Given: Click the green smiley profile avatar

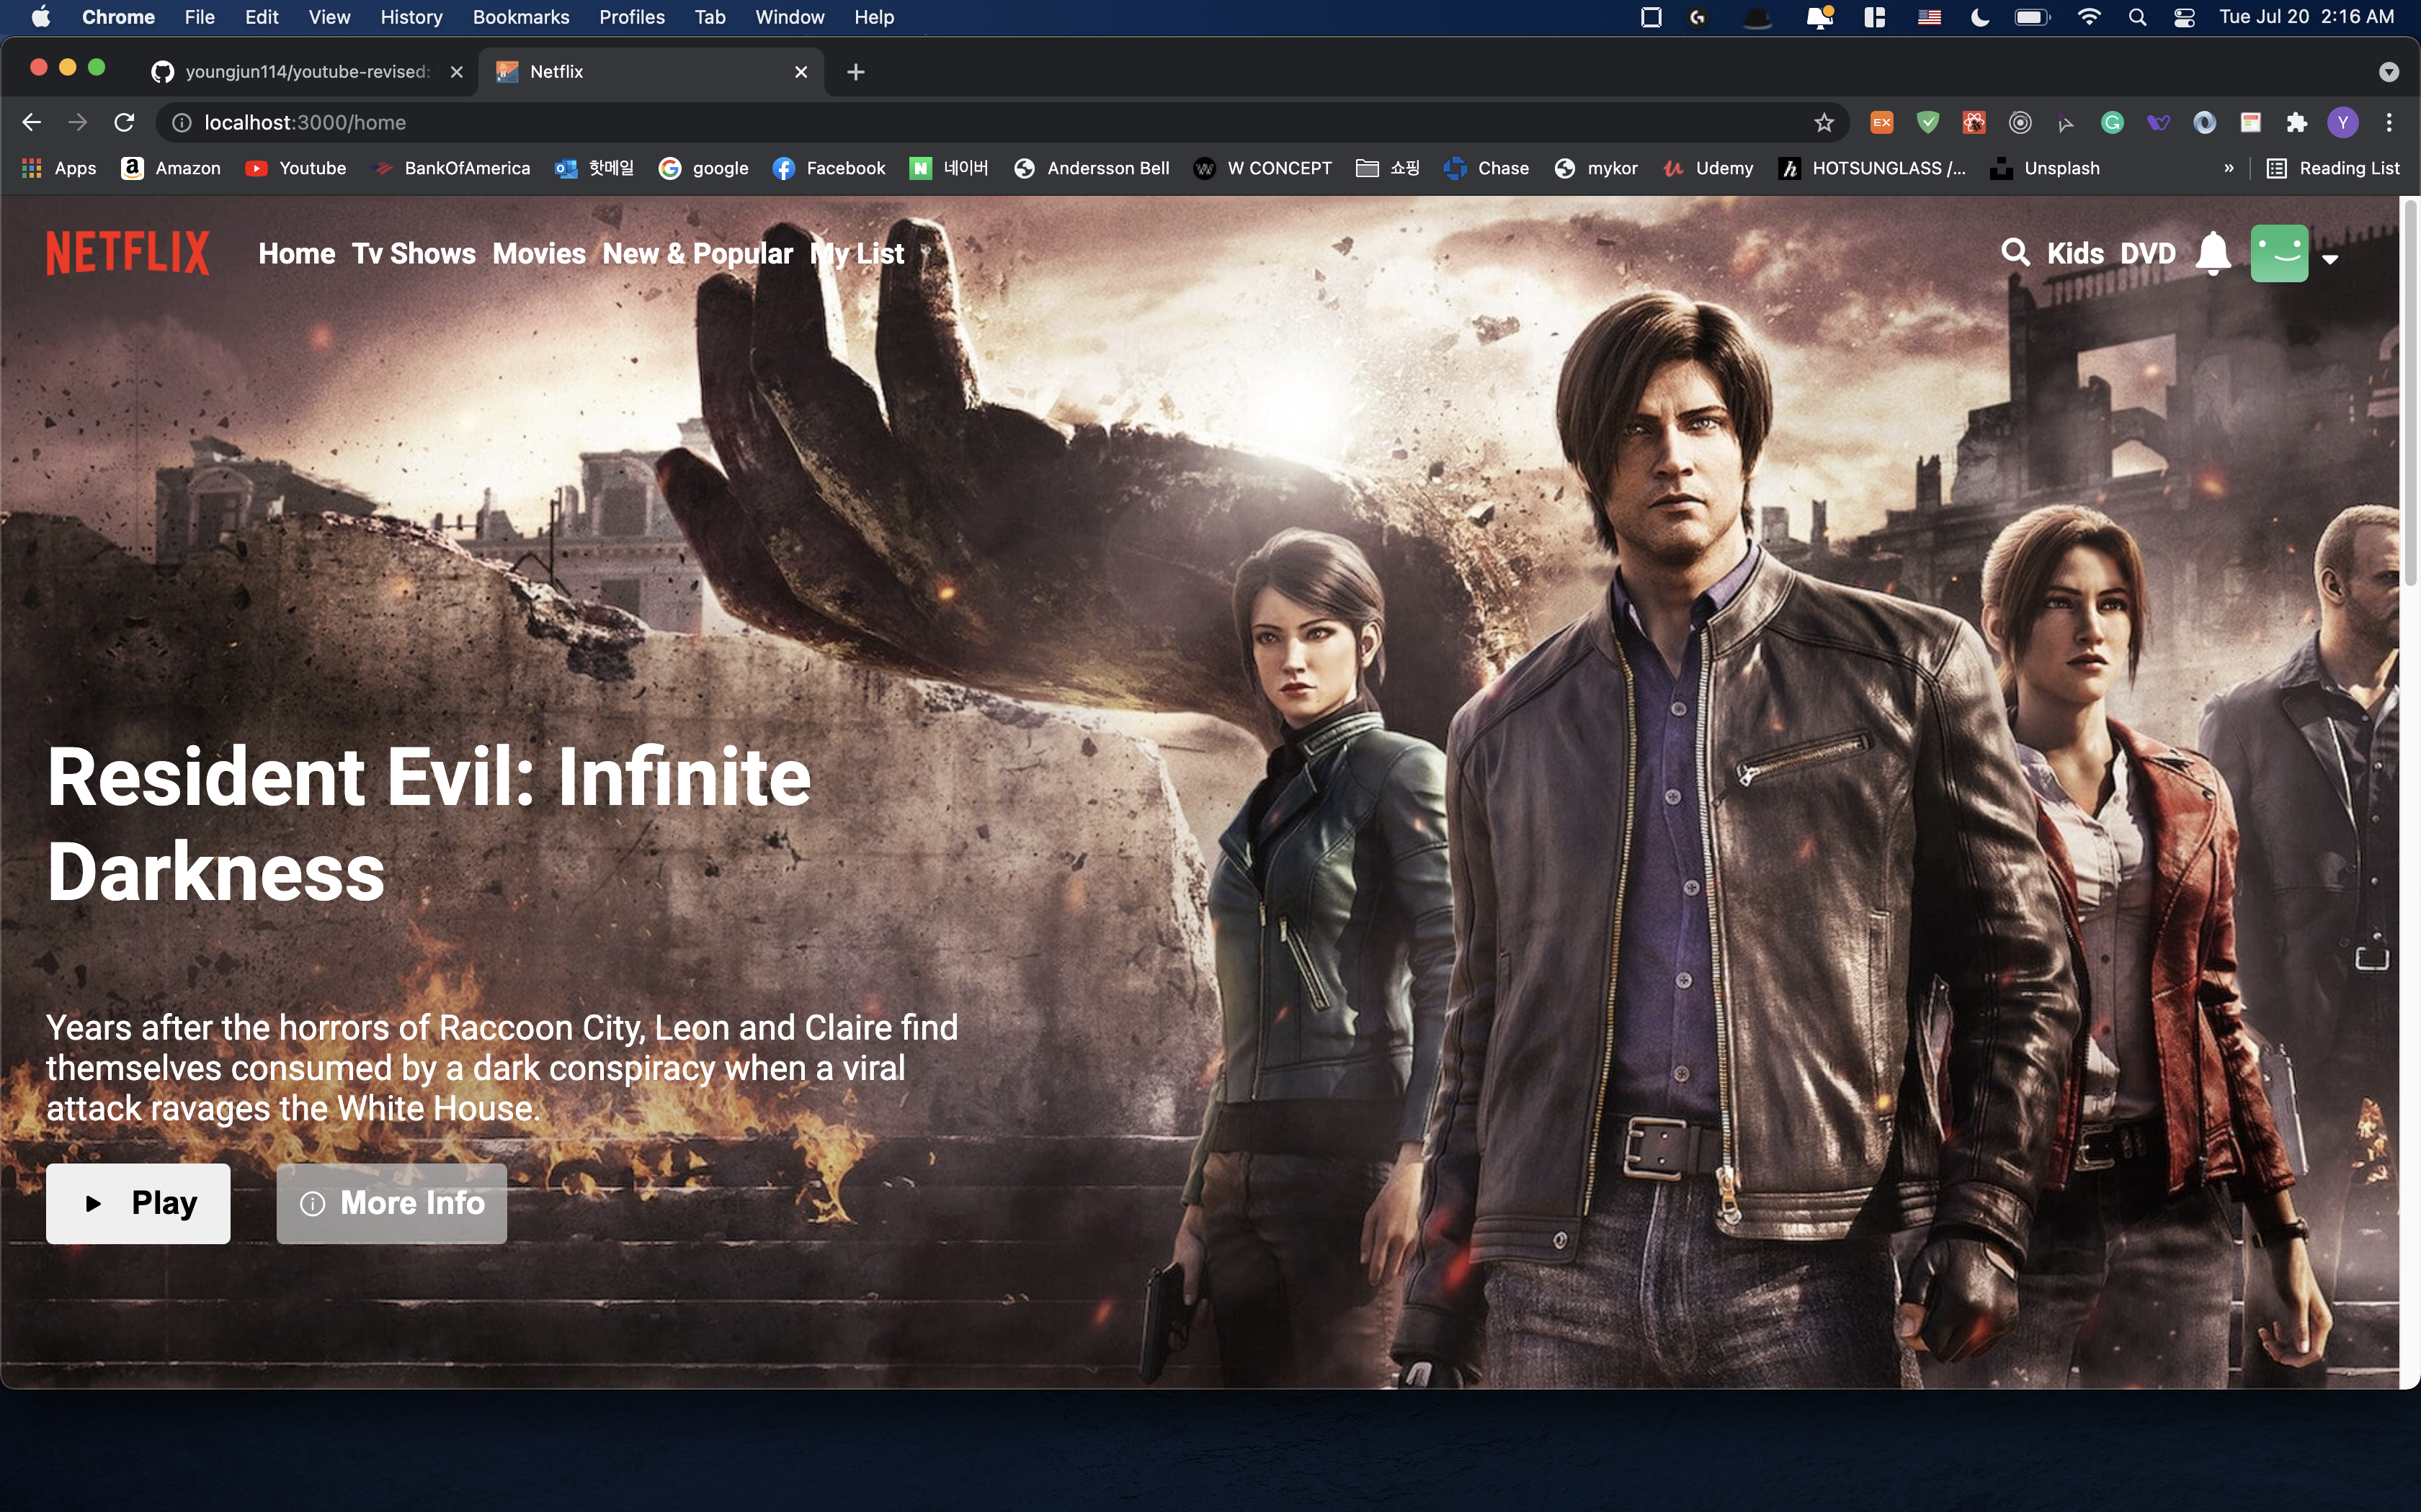Looking at the screenshot, I should click(x=2279, y=253).
